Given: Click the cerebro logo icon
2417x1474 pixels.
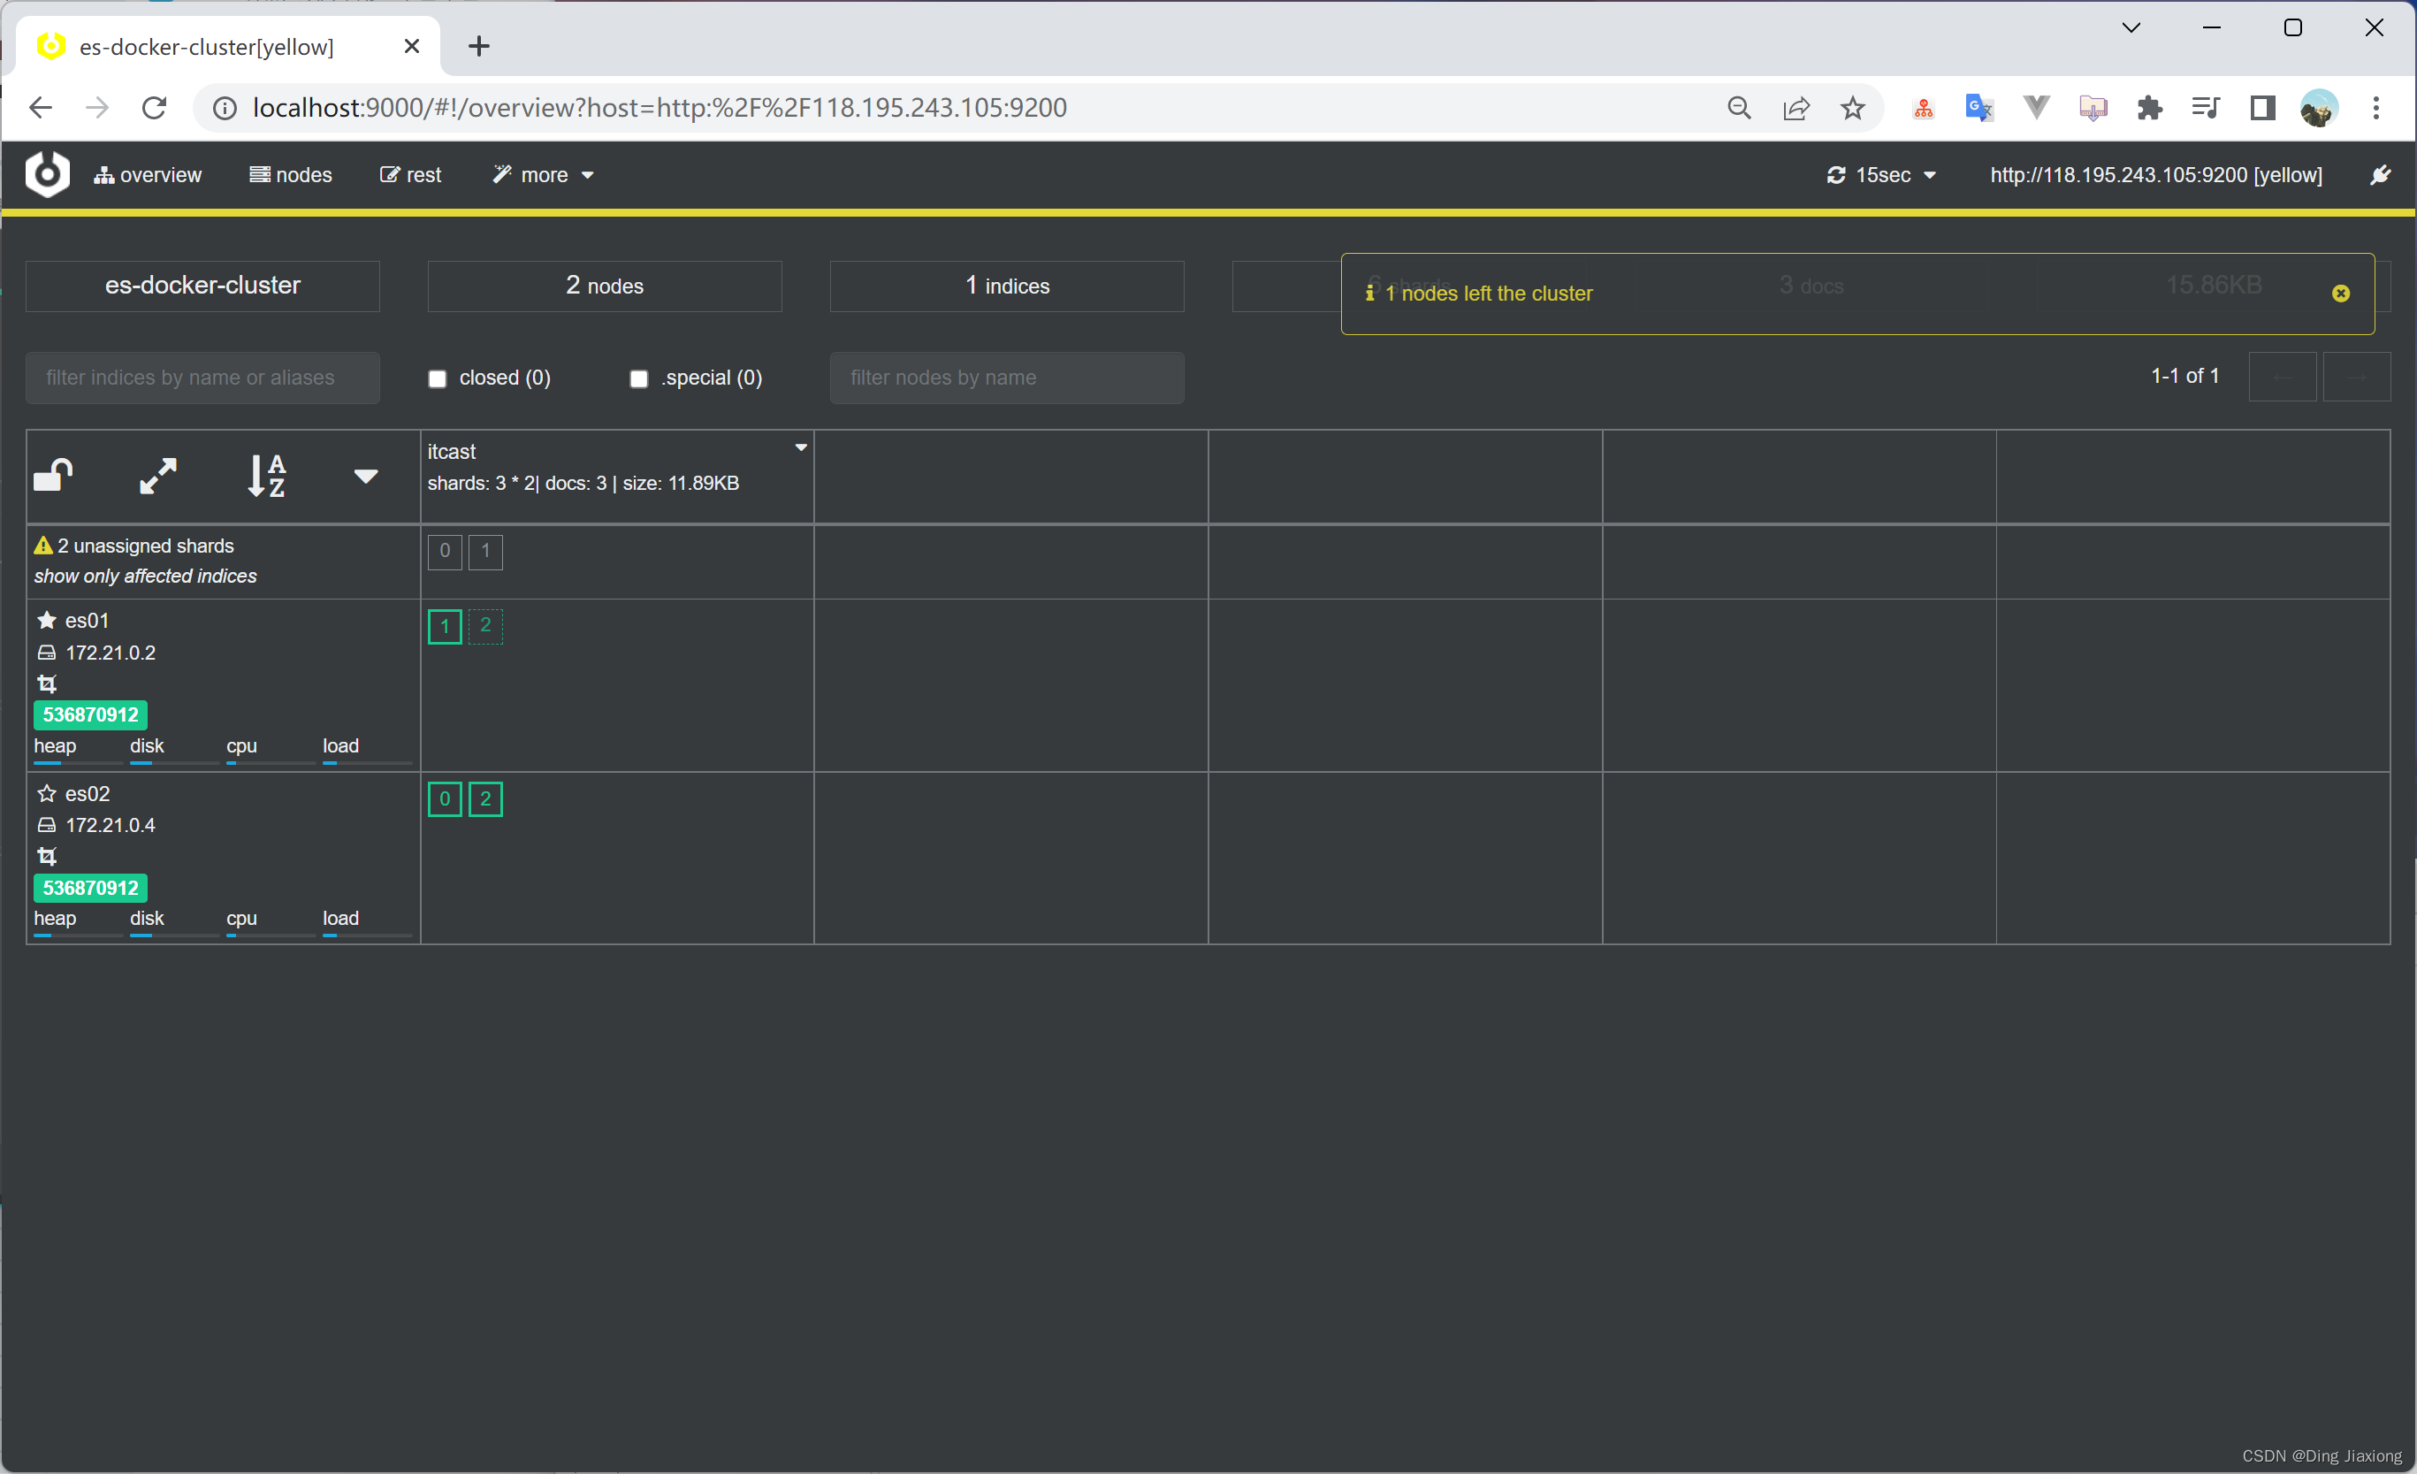Looking at the screenshot, I should [47, 175].
